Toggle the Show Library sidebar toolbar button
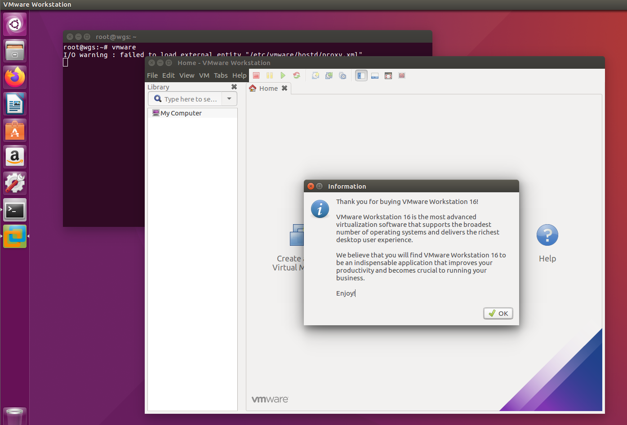 tap(361, 75)
